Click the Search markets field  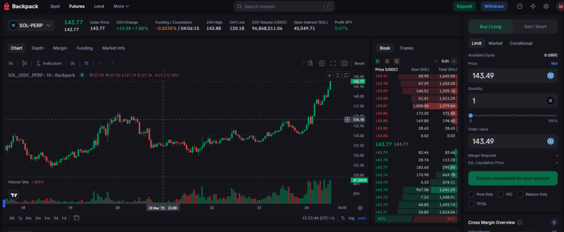284,7
